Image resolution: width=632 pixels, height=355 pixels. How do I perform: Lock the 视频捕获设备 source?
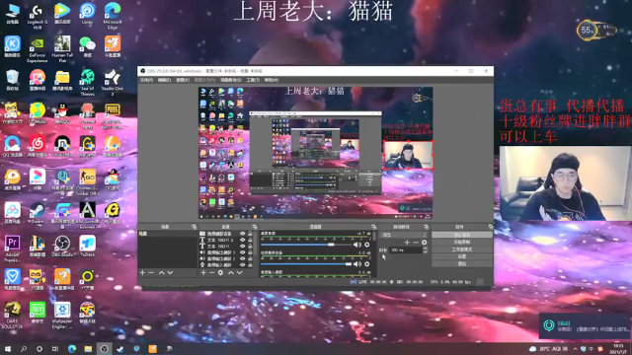tap(250, 234)
